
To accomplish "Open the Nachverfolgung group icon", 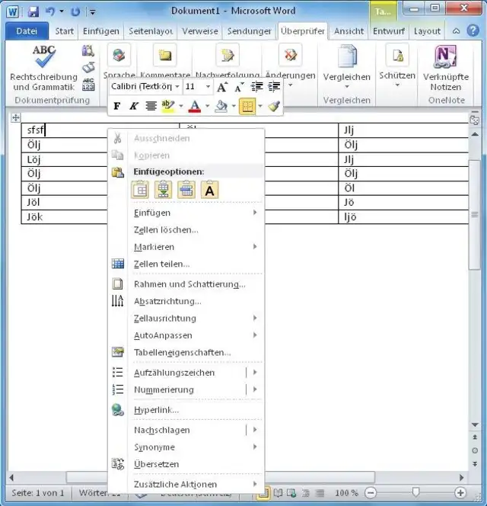I will 228,55.
